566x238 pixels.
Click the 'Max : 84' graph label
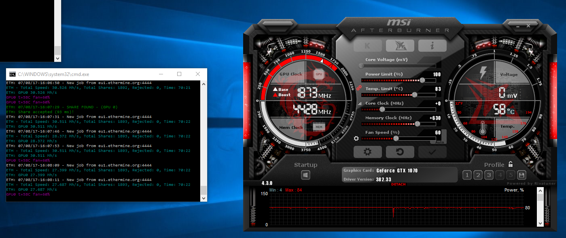293,190
